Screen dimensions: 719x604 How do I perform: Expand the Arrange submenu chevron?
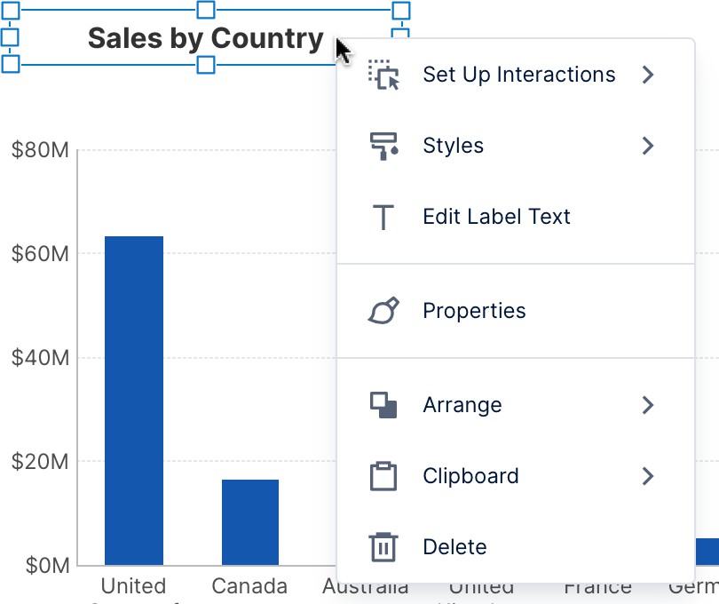pos(648,404)
